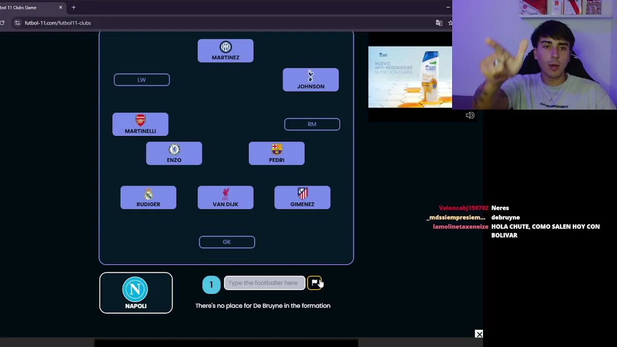Close the Futbol 11 Clubs Game tab
Image resolution: width=617 pixels, height=347 pixels.
click(60, 7)
